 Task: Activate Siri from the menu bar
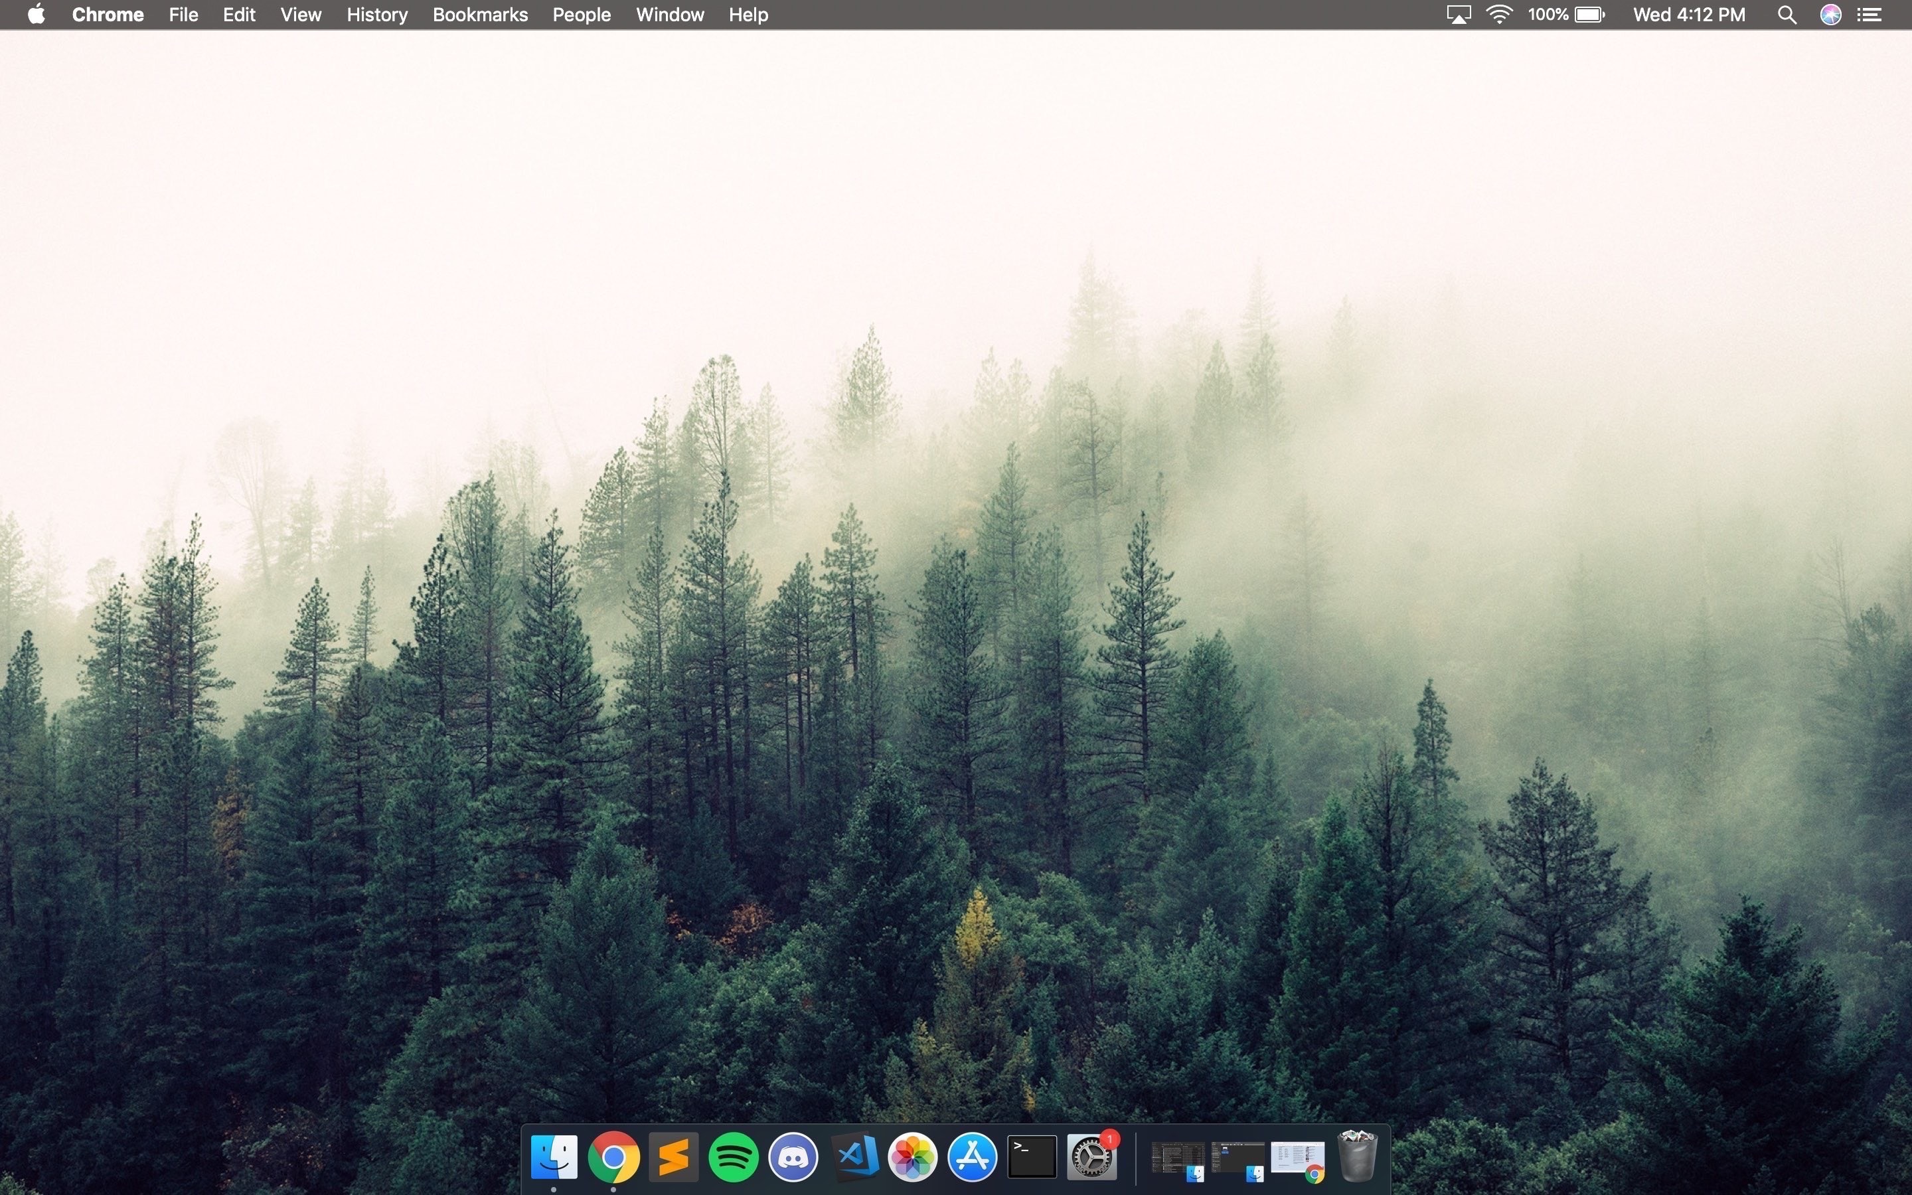pos(1830,14)
